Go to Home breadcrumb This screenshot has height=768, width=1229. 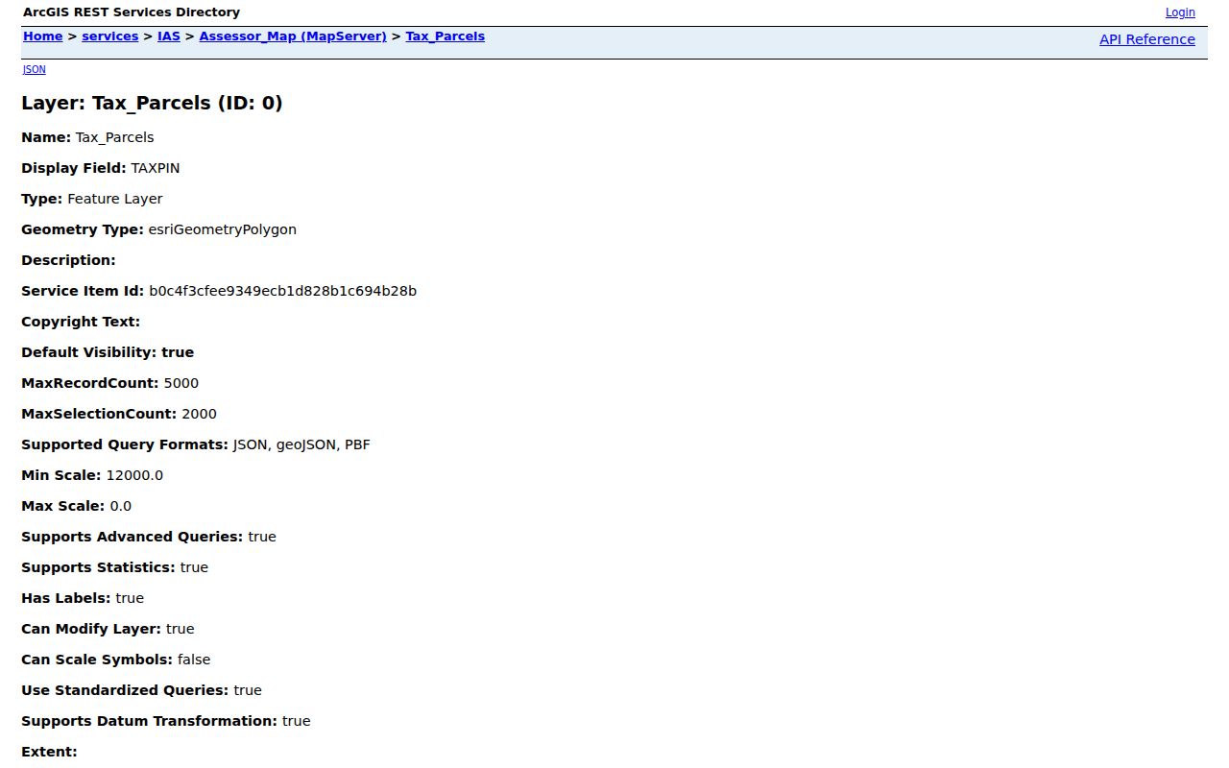pos(42,36)
